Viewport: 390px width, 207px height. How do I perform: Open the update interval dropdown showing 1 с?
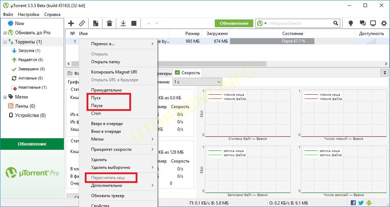click(197, 82)
